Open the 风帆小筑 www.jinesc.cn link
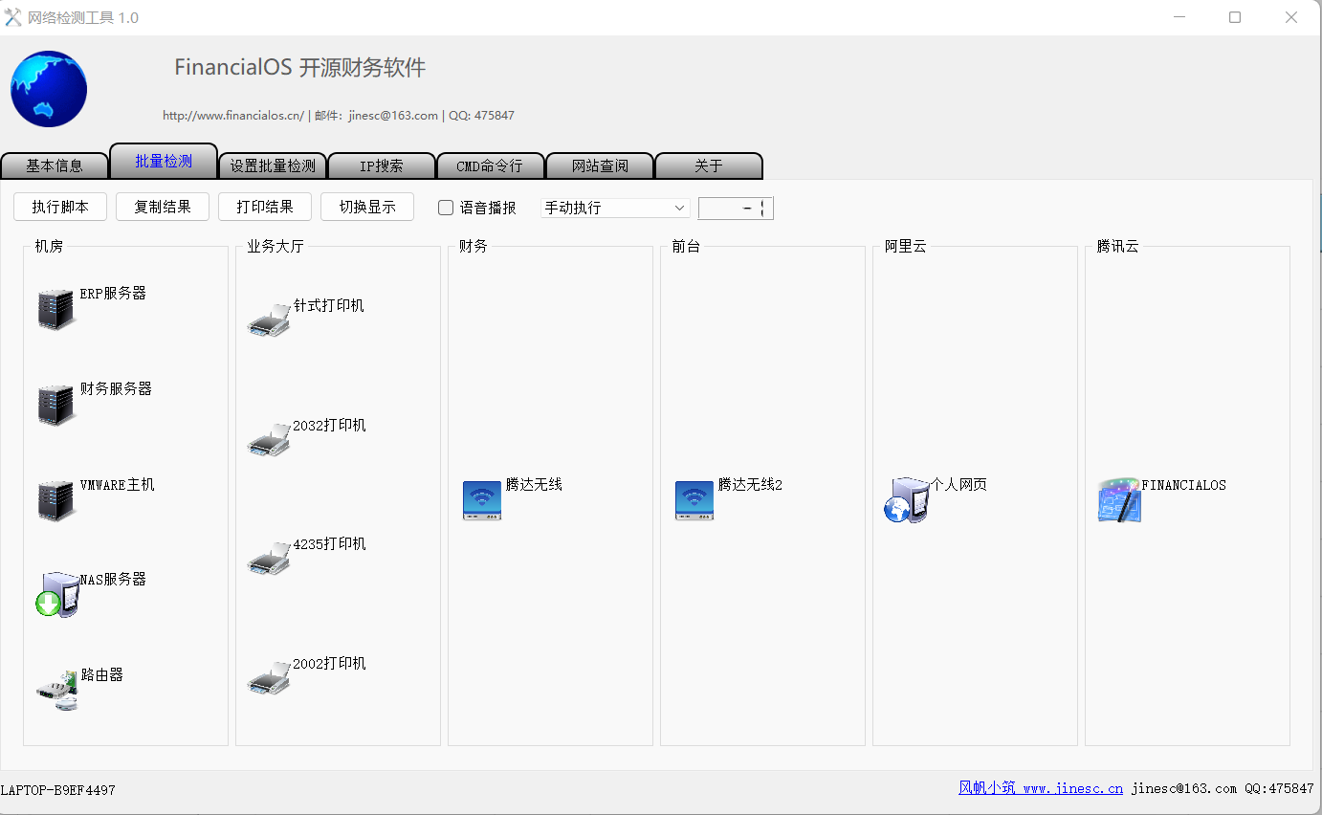Screen dimensions: 1322x815 point(1041,788)
